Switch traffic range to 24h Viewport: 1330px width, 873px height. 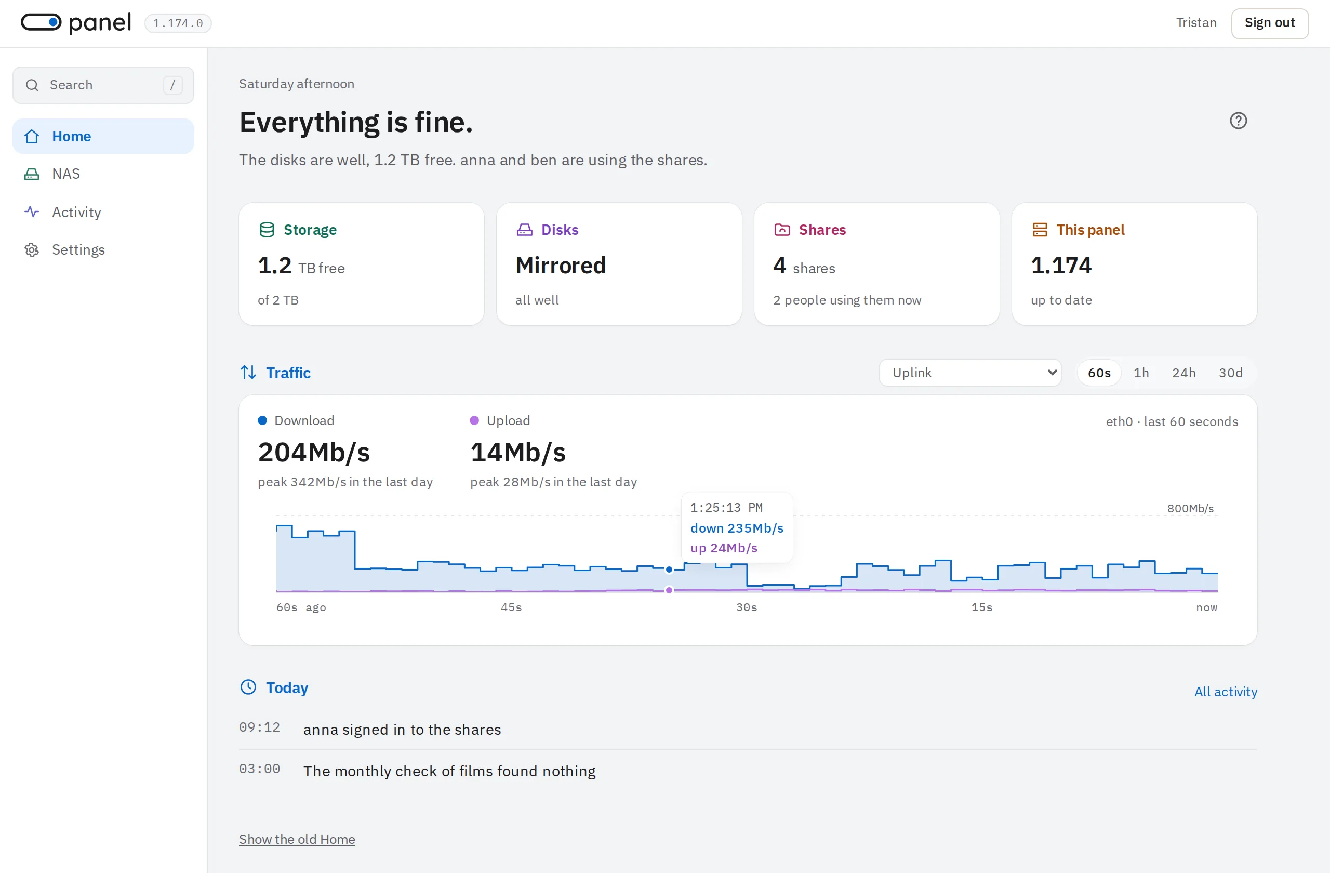pos(1183,373)
